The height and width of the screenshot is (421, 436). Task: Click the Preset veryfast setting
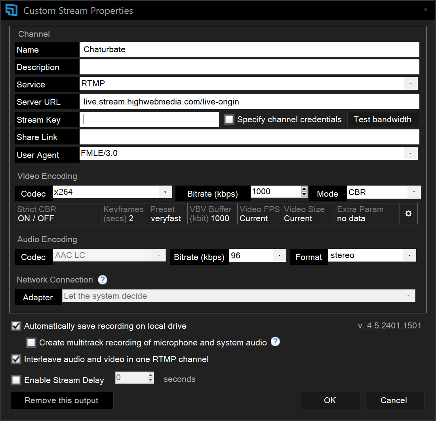click(x=168, y=214)
